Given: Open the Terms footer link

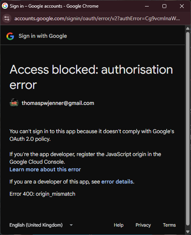Looking at the screenshot, I should pos(169,225).
